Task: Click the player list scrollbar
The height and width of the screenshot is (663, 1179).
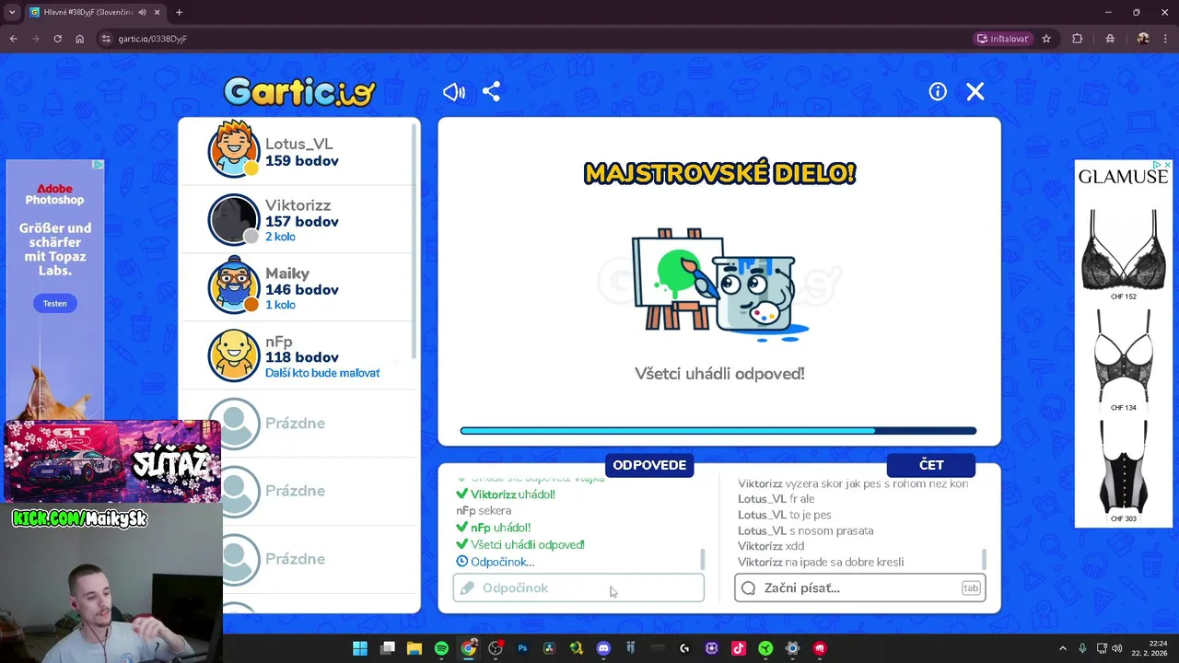Action: (415, 239)
